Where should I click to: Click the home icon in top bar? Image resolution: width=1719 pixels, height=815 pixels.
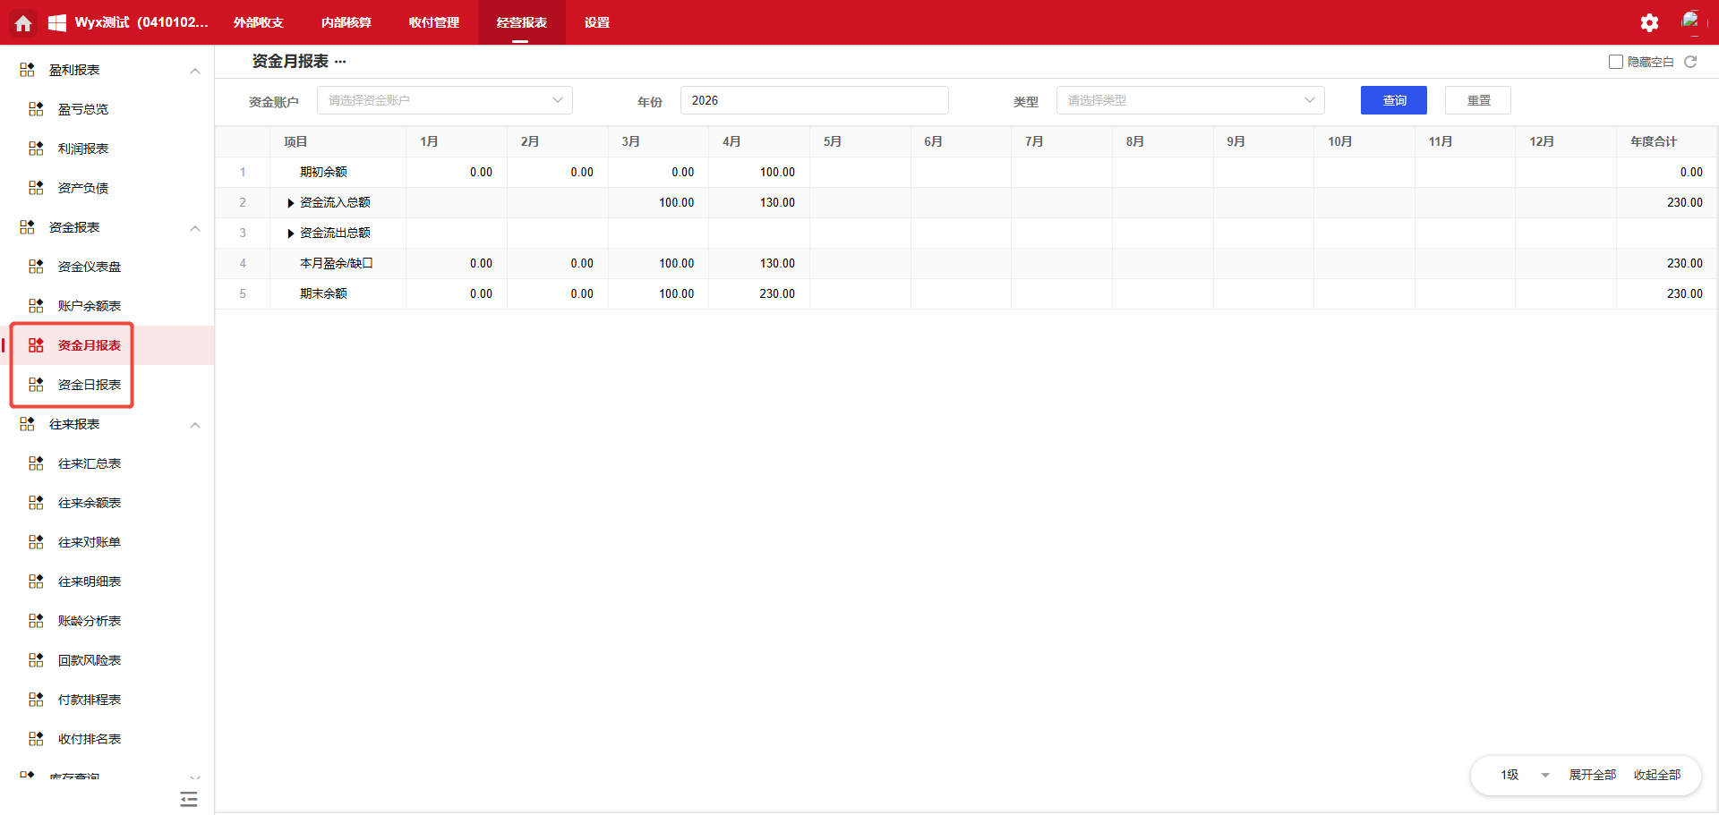23,23
